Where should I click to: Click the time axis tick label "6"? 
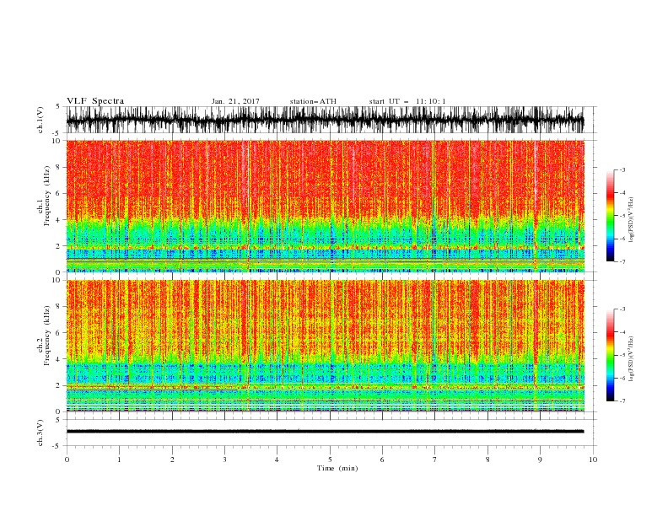[382, 460]
